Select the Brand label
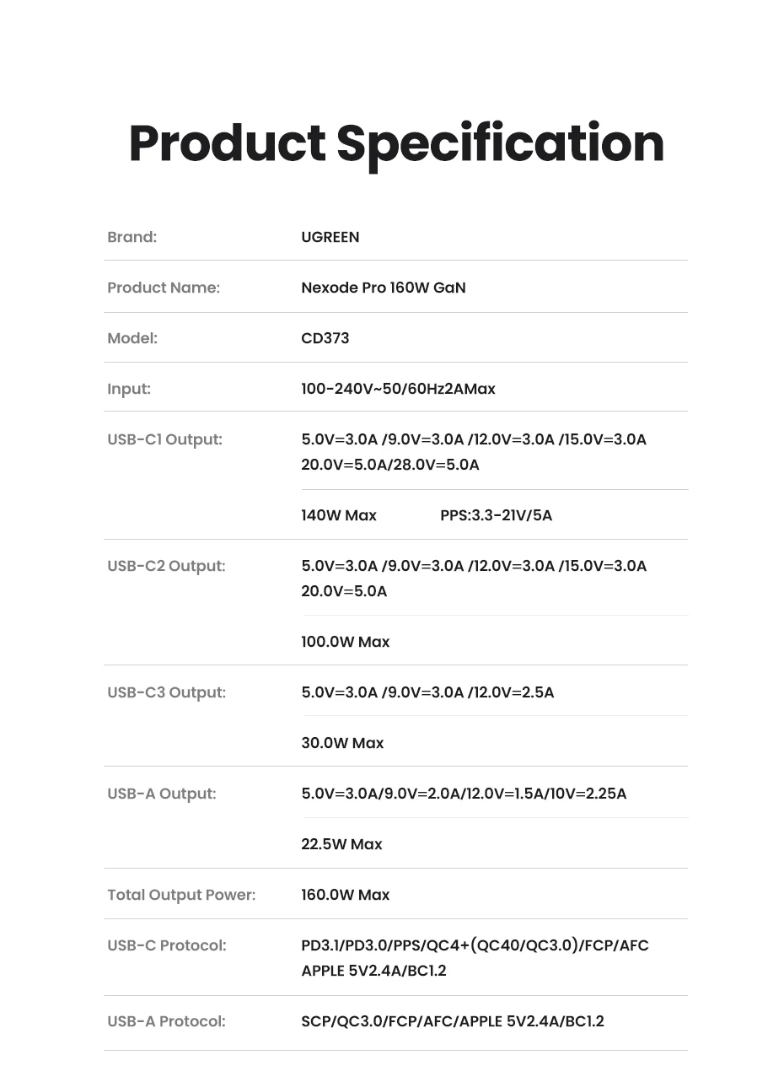784x1082 pixels. tap(132, 237)
